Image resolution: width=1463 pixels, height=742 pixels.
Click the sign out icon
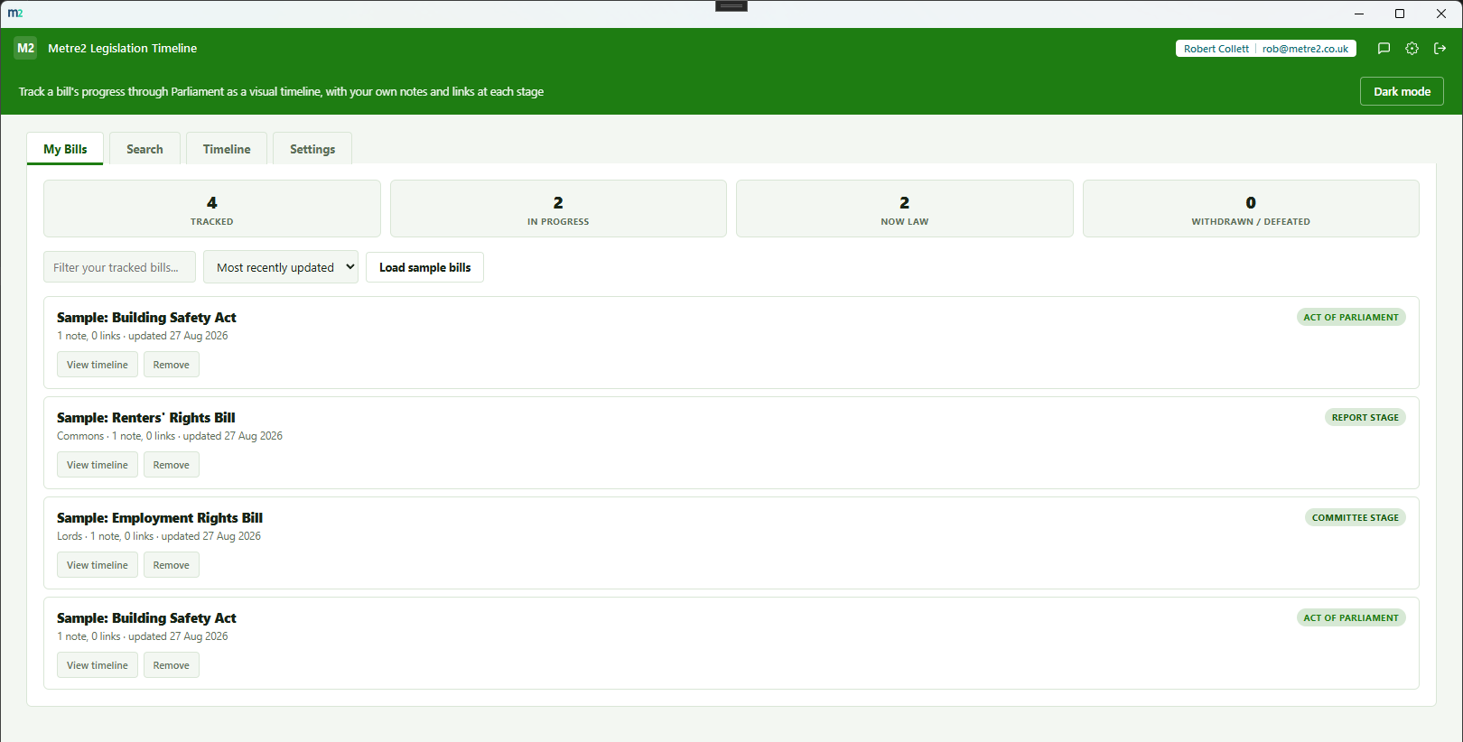coord(1440,49)
